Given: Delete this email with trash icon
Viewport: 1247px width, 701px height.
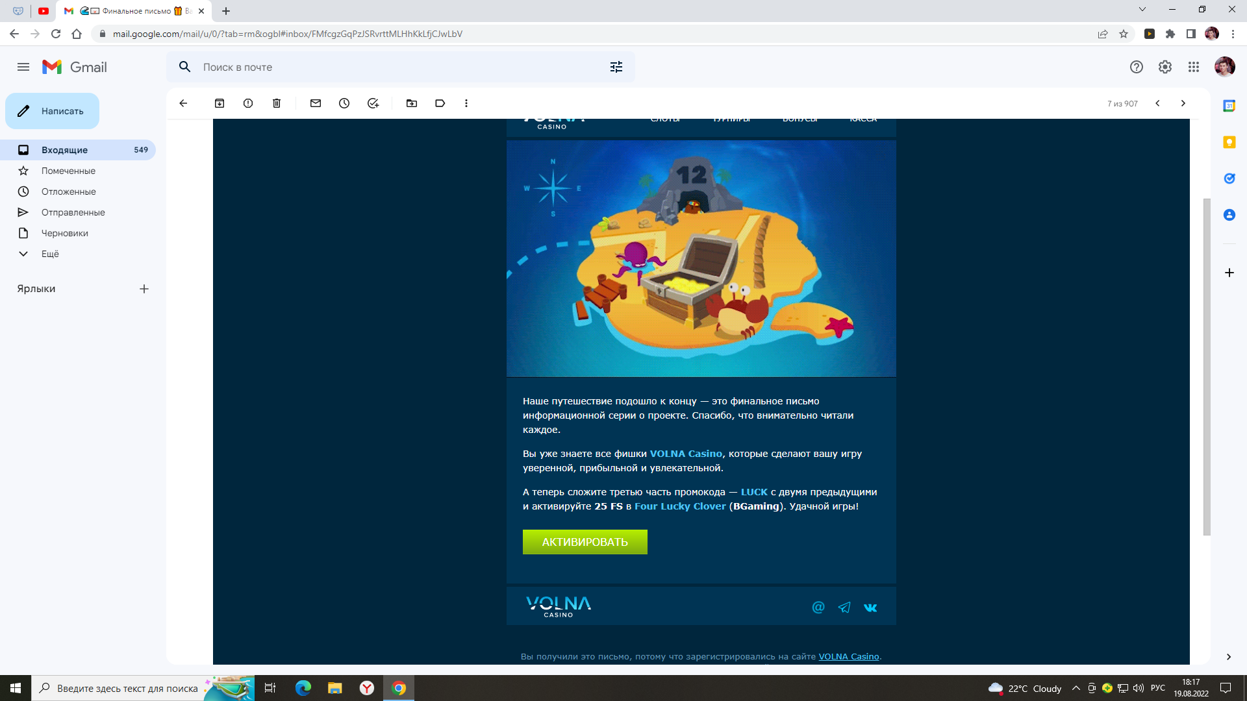Looking at the screenshot, I should (x=277, y=103).
